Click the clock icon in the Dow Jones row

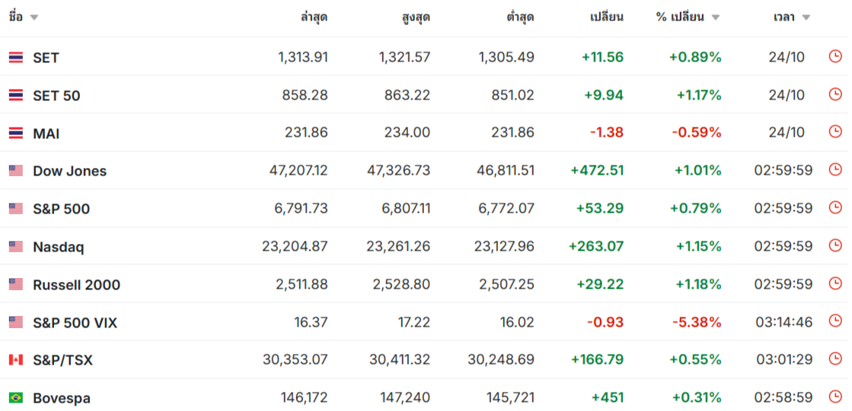click(x=835, y=170)
